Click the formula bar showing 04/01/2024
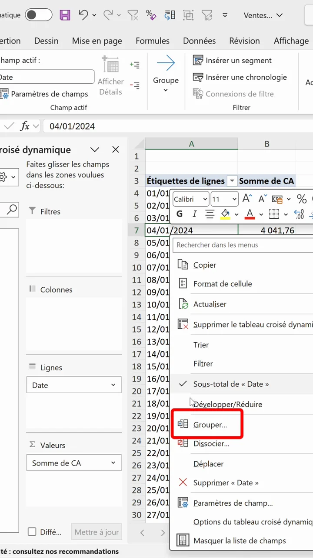 [178, 126]
